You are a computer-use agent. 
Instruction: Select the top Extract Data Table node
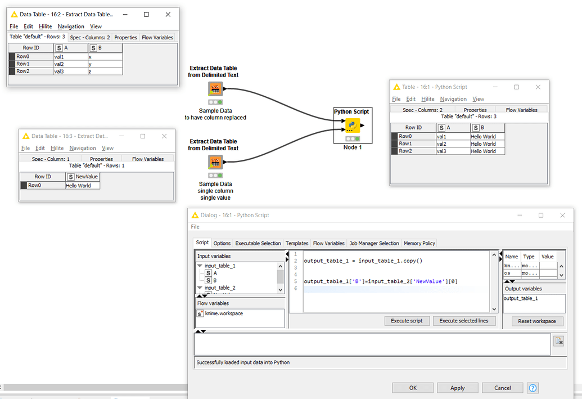214,88
